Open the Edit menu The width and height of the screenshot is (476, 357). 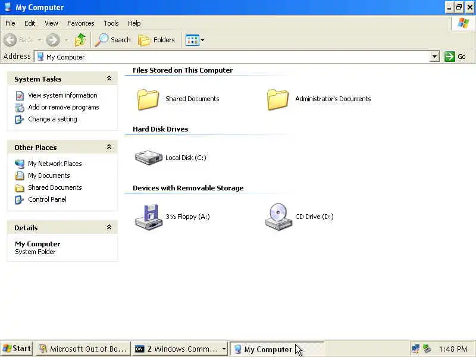[x=30, y=23]
